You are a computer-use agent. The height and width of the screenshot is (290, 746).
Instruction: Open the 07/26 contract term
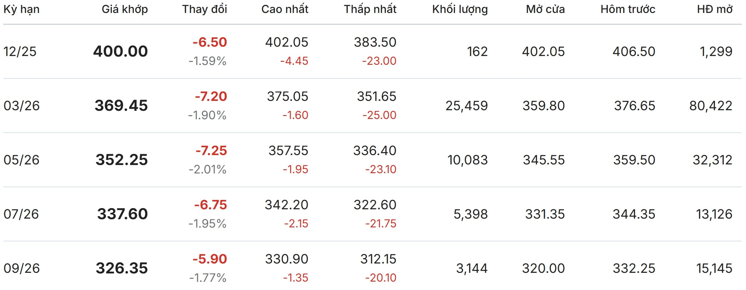[21, 214]
